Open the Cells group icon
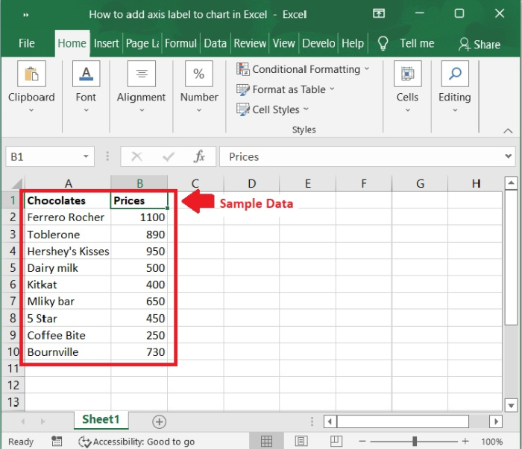 [407, 74]
